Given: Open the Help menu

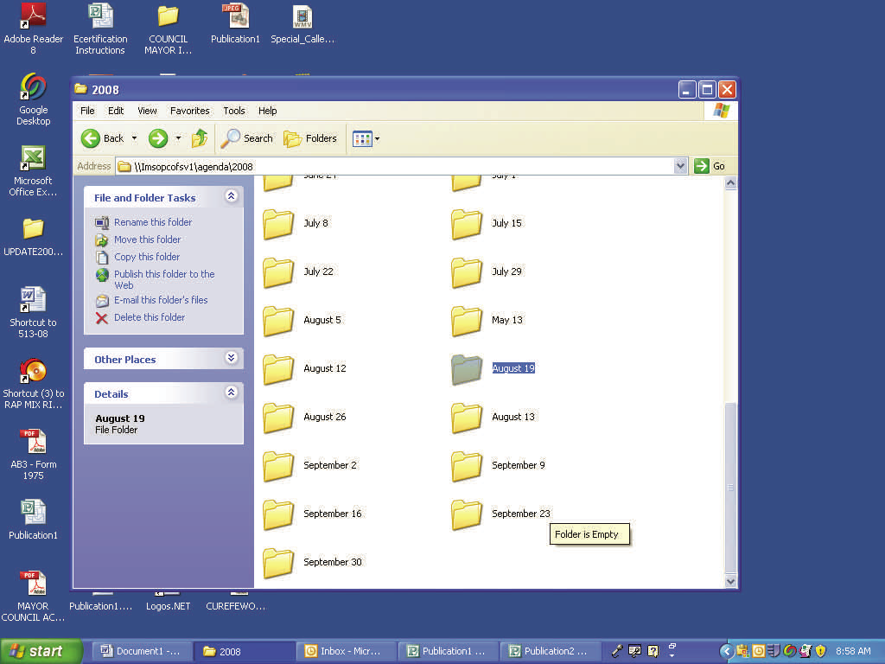Looking at the screenshot, I should coord(268,111).
